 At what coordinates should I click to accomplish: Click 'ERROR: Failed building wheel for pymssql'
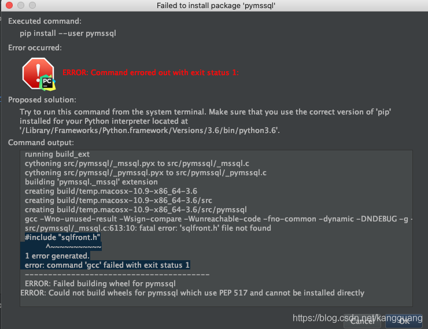[x=100, y=284]
